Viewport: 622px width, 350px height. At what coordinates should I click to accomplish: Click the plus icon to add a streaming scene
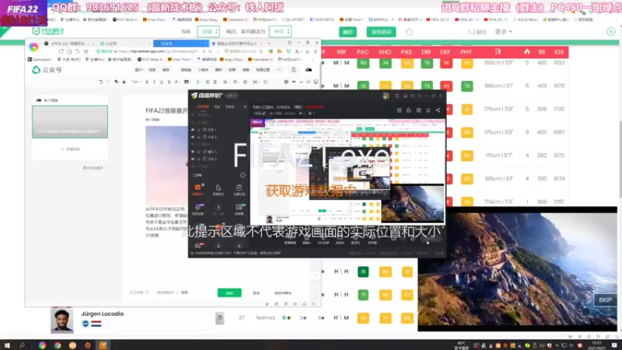pos(245,107)
